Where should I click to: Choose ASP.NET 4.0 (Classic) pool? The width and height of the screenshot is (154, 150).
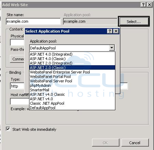[x=72, y=59]
